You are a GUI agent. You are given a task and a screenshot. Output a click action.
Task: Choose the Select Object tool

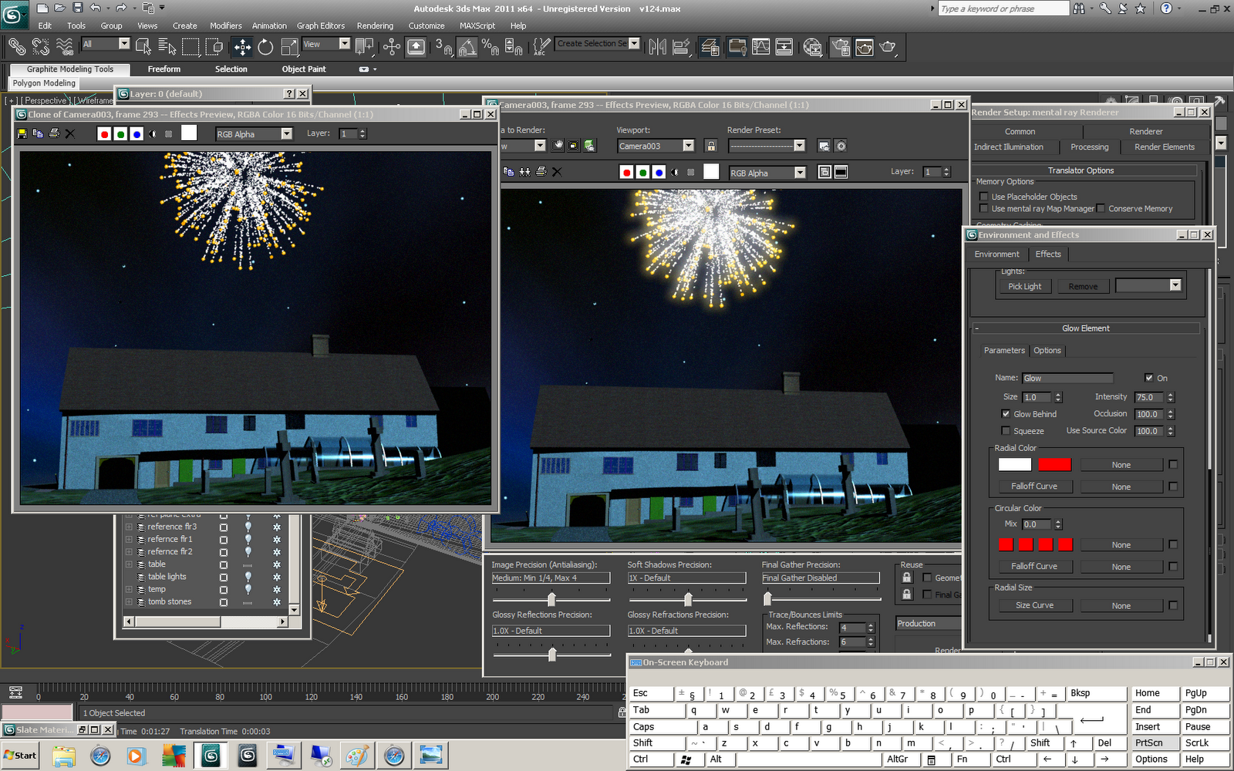tap(143, 47)
